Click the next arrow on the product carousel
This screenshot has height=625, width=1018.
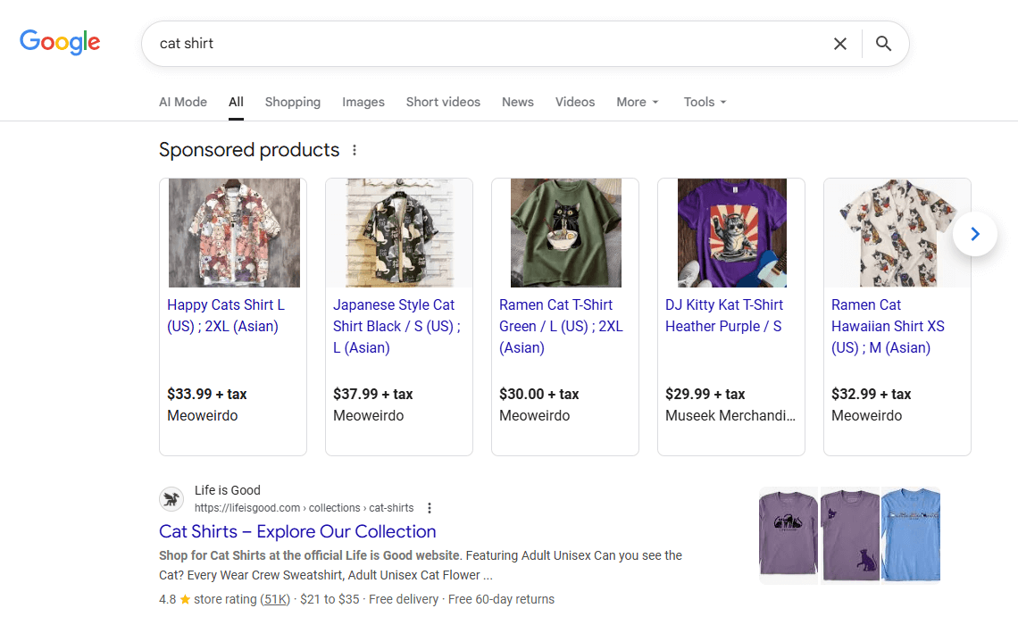coord(974,233)
